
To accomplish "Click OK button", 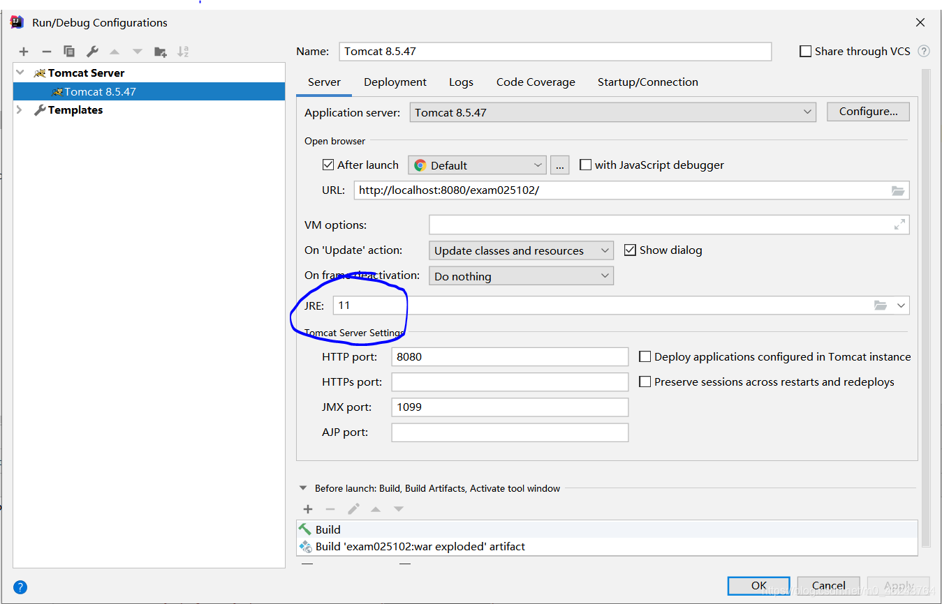I will click(x=758, y=586).
